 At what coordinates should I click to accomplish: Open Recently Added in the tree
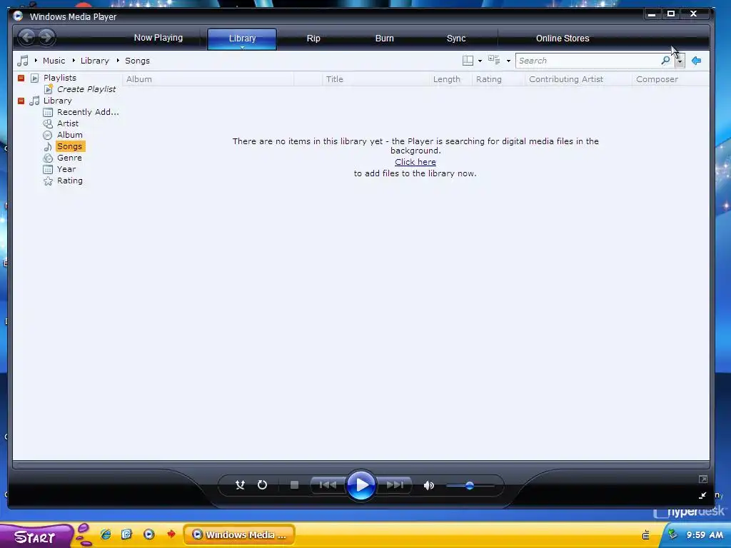click(x=88, y=112)
